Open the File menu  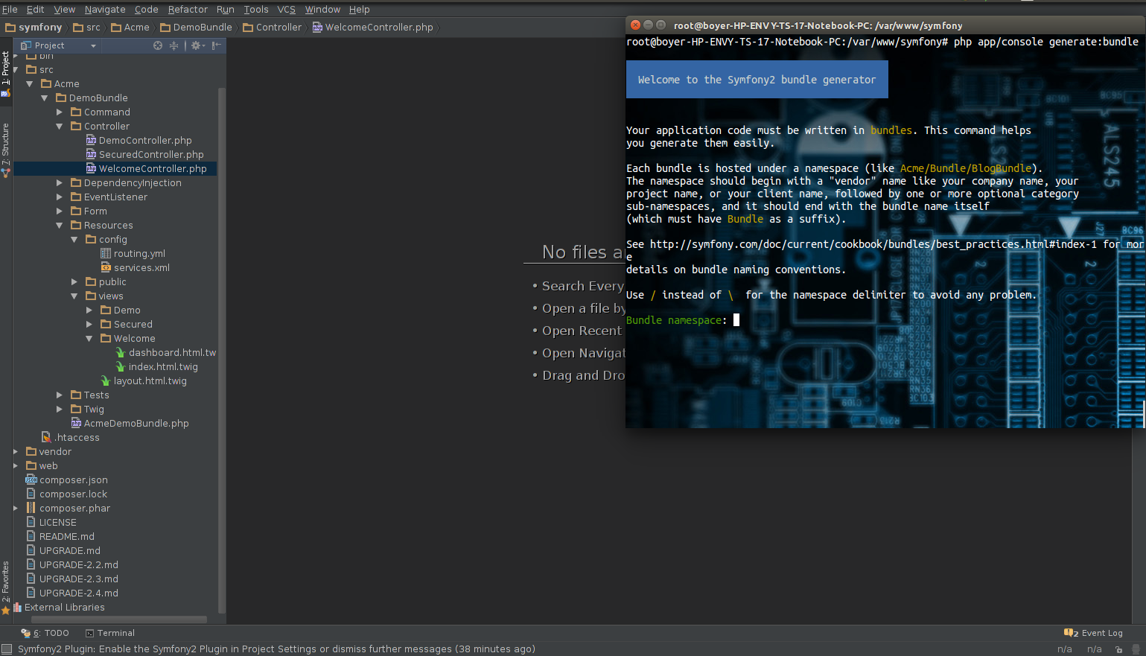pyautogui.click(x=10, y=9)
